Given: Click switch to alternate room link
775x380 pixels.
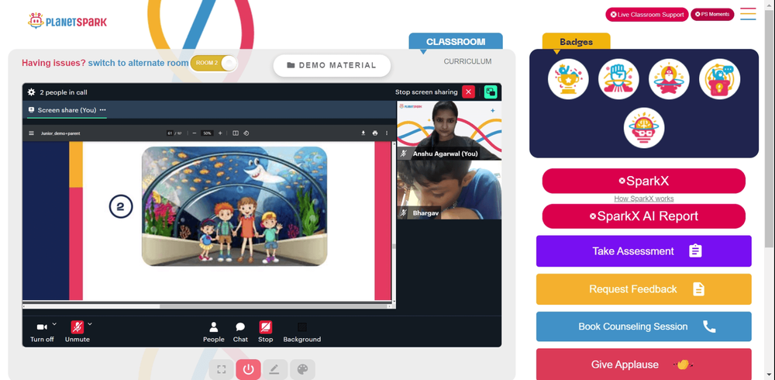Looking at the screenshot, I should click(x=139, y=63).
